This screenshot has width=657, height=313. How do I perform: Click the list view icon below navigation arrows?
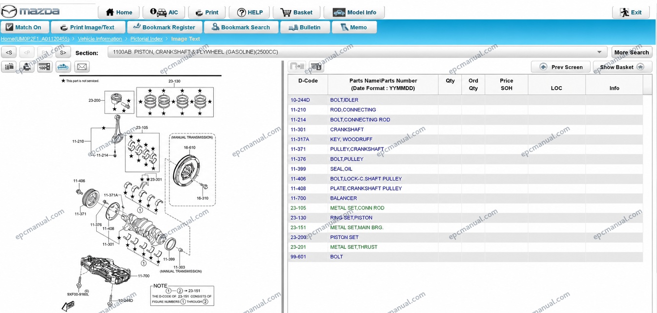click(x=9, y=67)
